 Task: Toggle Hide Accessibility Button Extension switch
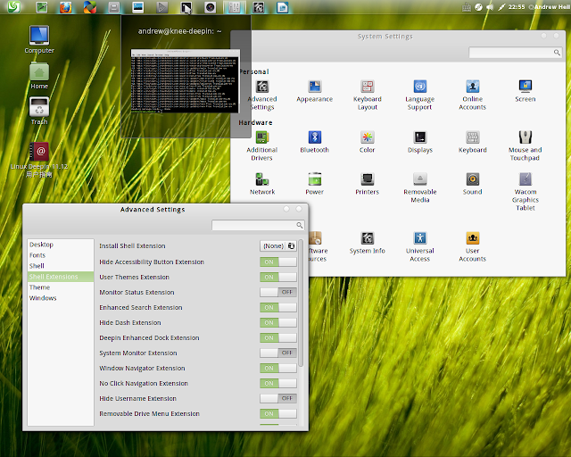pyautogui.click(x=278, y=262)
